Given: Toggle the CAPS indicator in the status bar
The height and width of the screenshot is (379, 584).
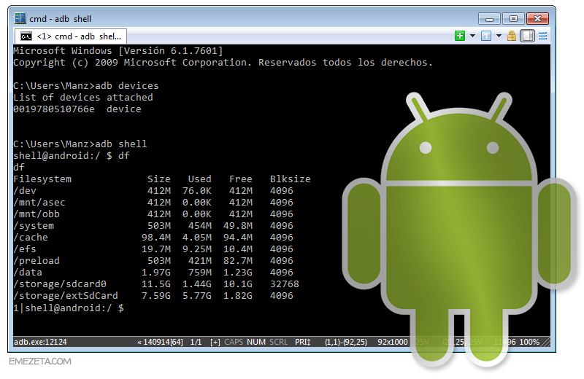Looking at the screenshot, I should pyautogui.click(x=234, y=342).
